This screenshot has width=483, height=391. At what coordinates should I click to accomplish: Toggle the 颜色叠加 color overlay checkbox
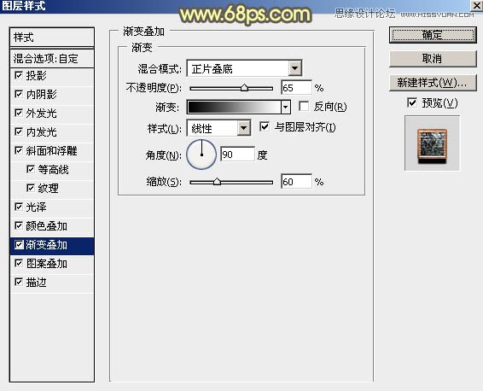click(19, 225)
